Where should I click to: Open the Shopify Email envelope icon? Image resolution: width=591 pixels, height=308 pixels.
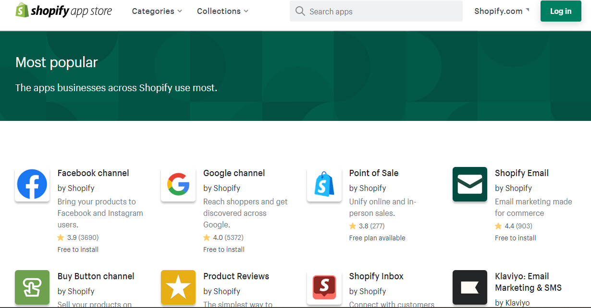click(470, 184)
